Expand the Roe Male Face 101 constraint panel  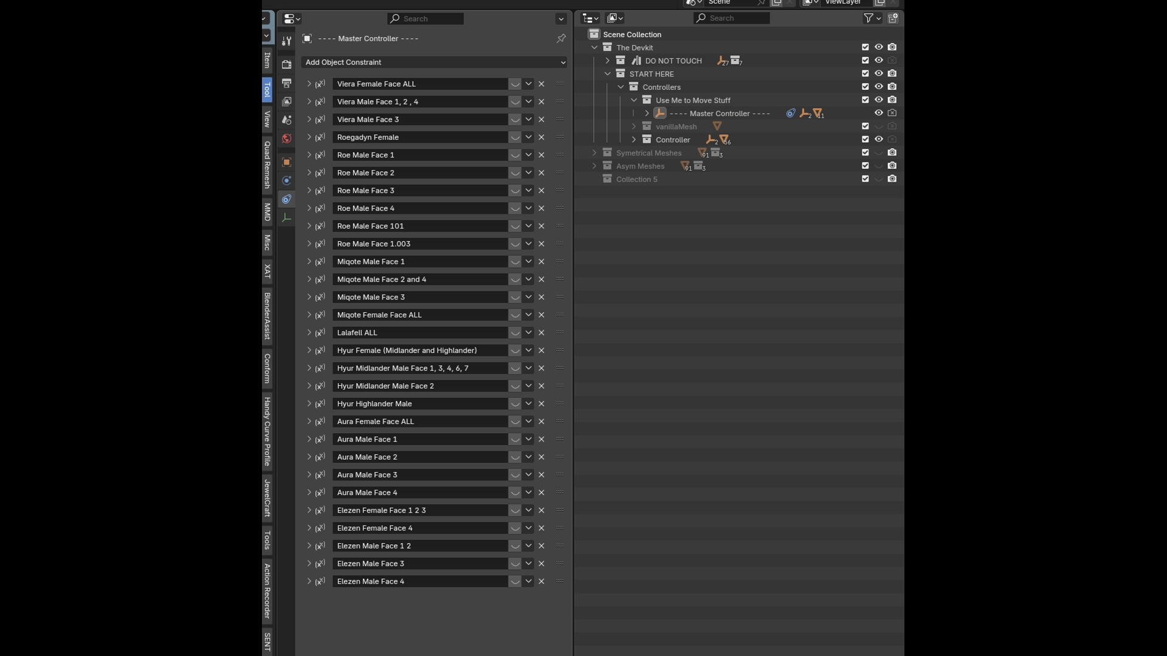point(309,226)
